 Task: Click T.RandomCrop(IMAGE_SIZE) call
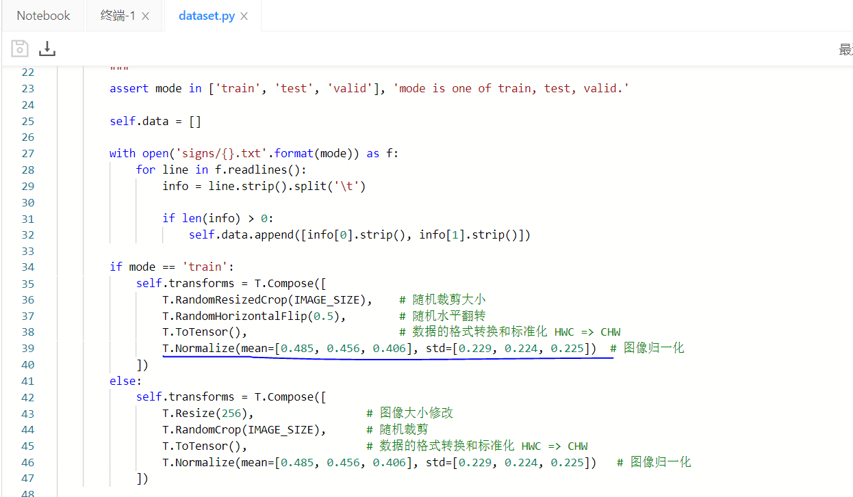pyautogui.click(x=244, y=429)
